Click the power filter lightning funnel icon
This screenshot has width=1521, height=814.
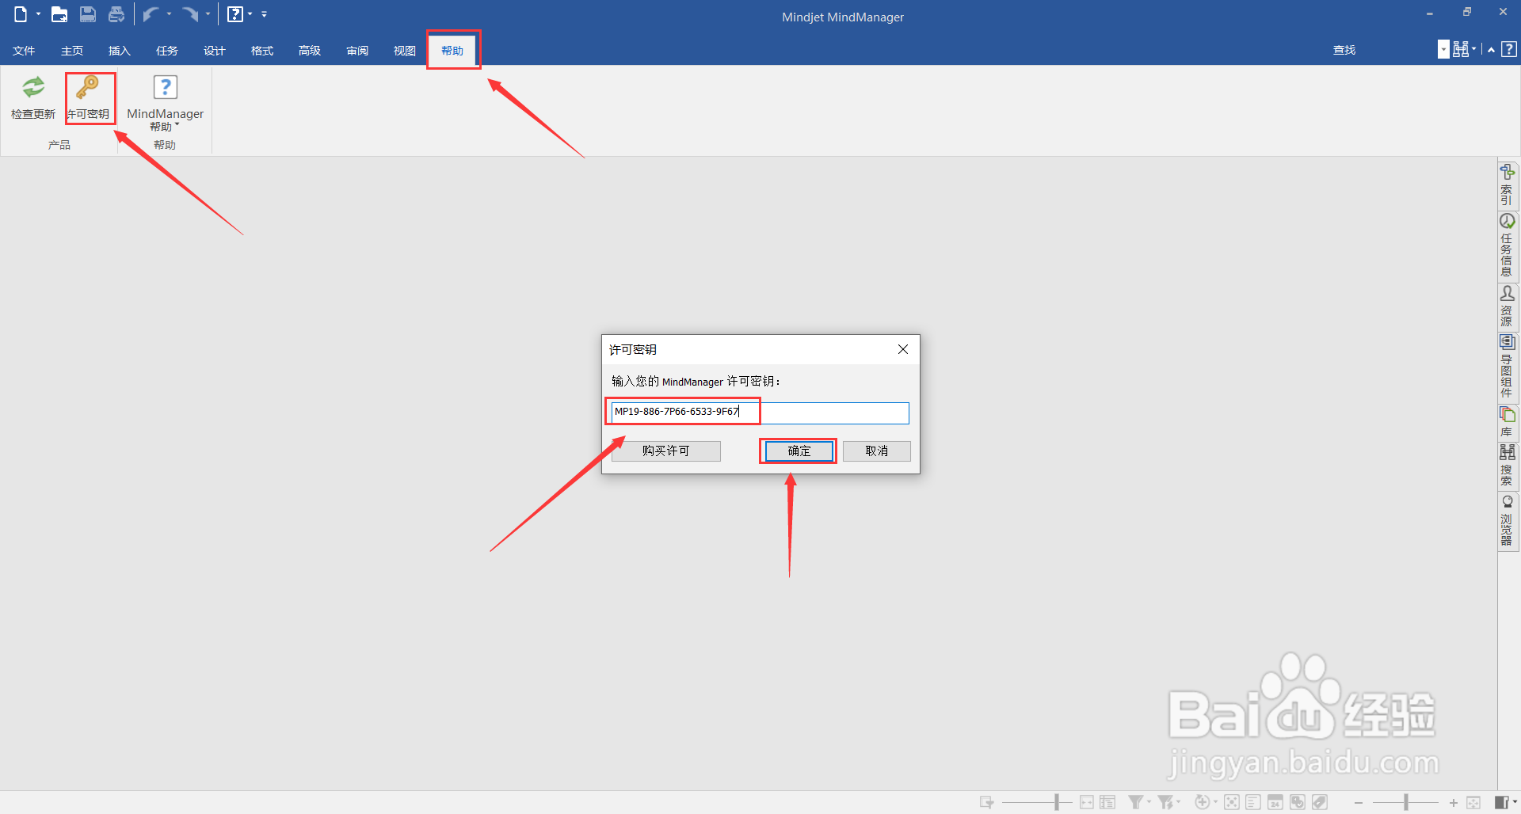click(x=1165, y=802)
